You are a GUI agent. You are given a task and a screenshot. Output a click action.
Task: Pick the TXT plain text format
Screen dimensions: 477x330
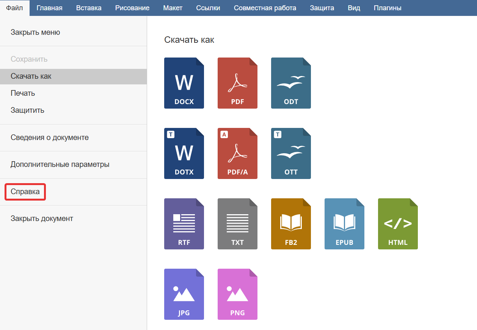coord(237,224)
